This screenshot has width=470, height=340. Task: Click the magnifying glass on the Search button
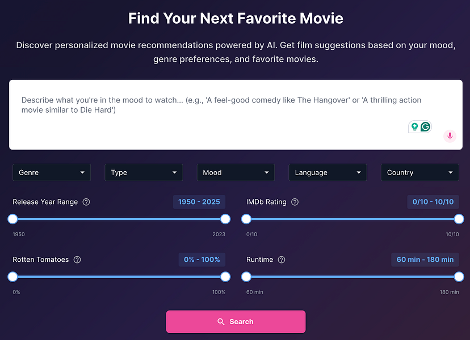221,321
